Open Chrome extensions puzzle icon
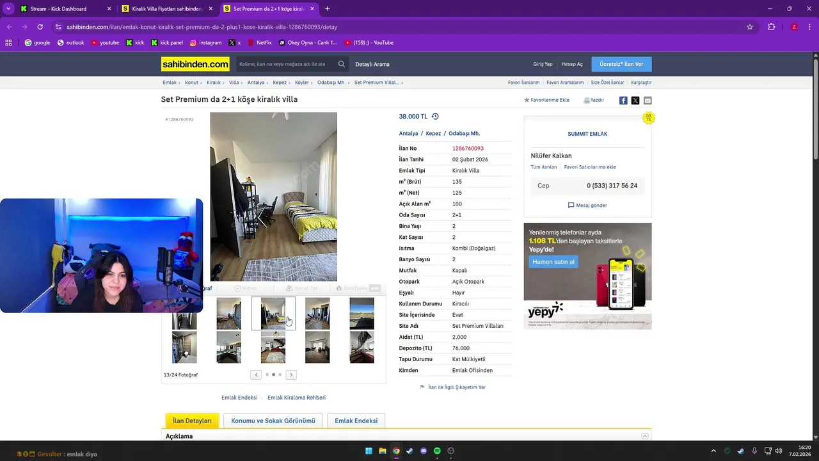This screenshot has width=819, height=461. pos(771,27)
